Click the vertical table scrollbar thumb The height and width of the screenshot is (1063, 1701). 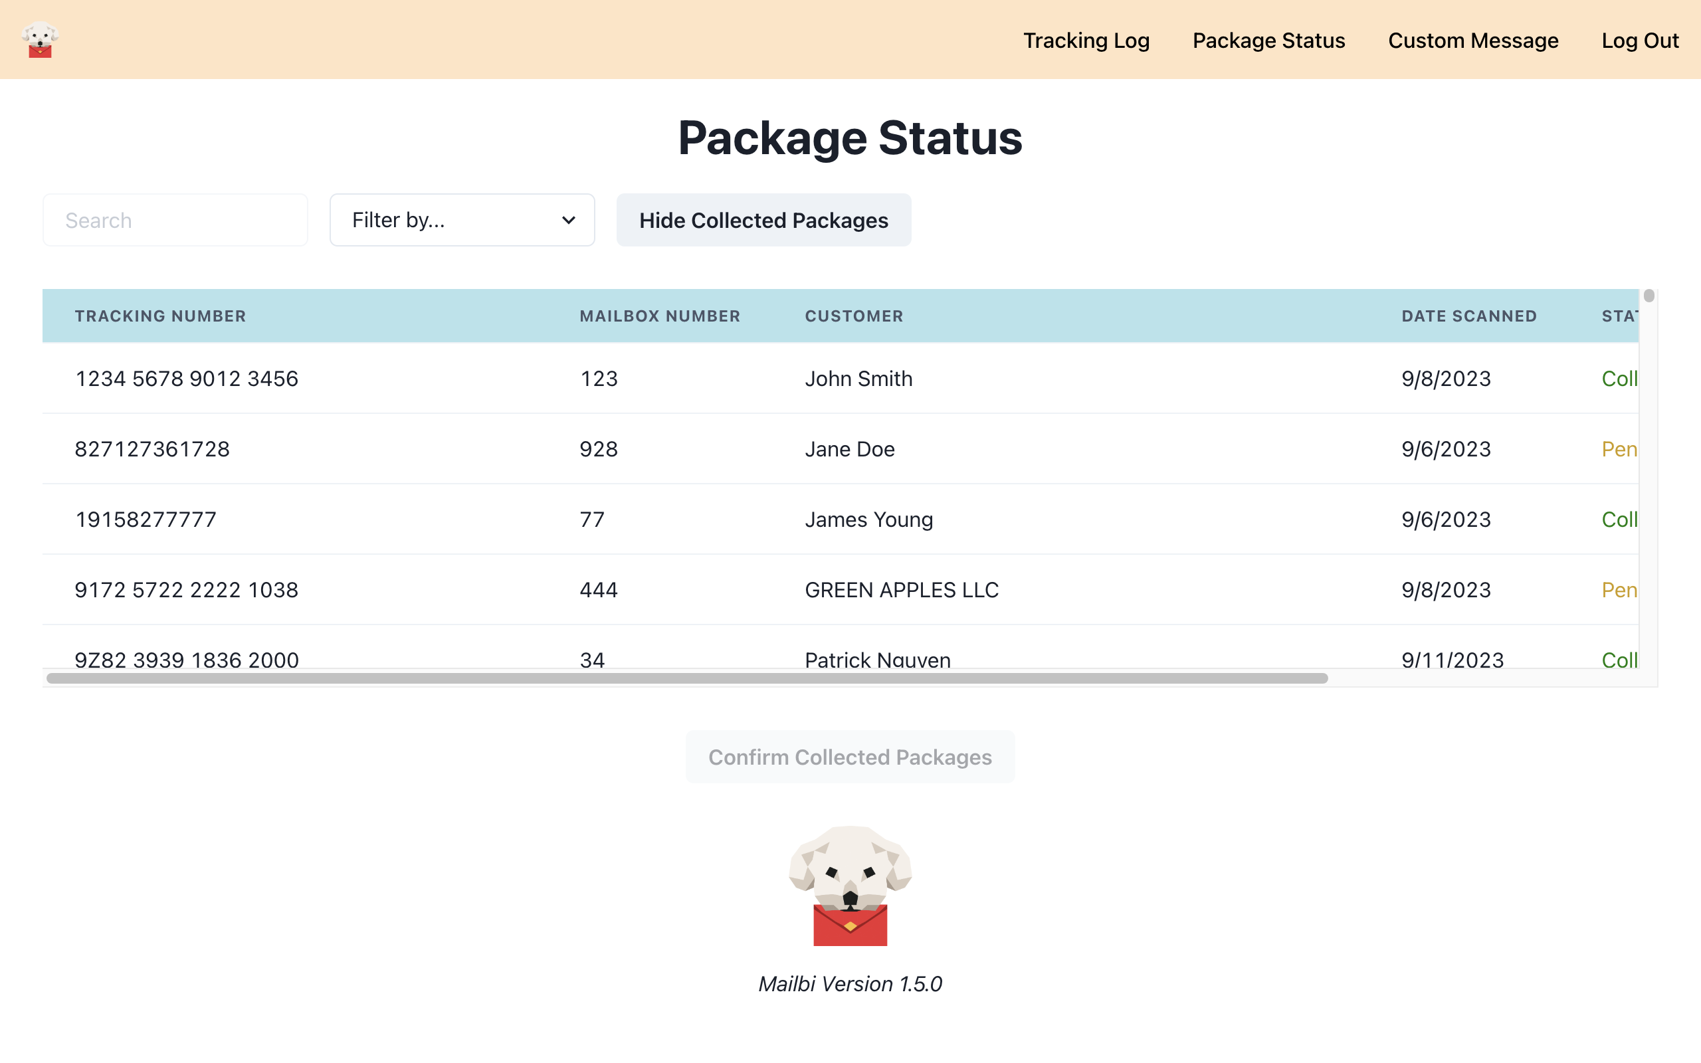click(1649, 296)
